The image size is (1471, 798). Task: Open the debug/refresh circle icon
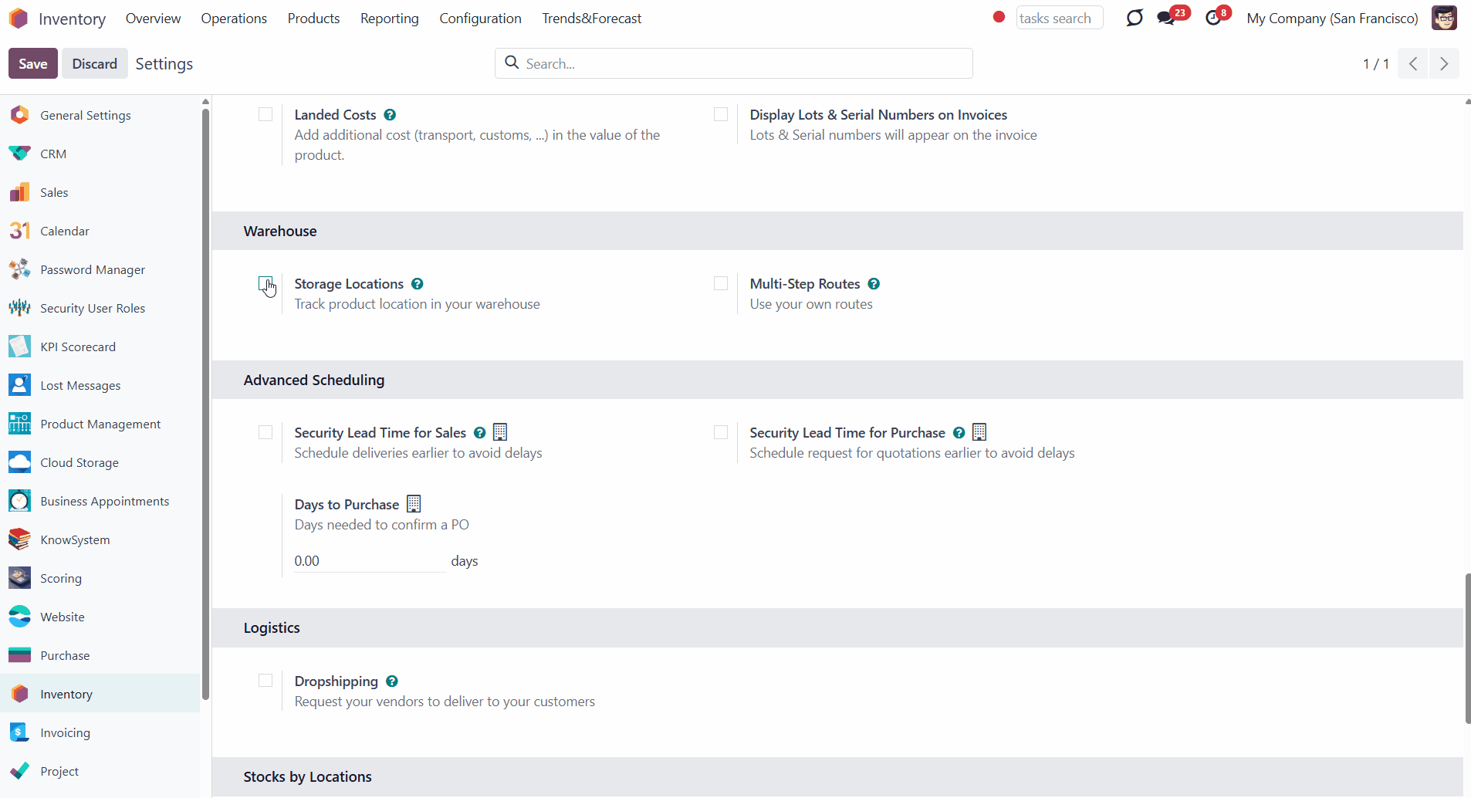(x=1134, y=18)
